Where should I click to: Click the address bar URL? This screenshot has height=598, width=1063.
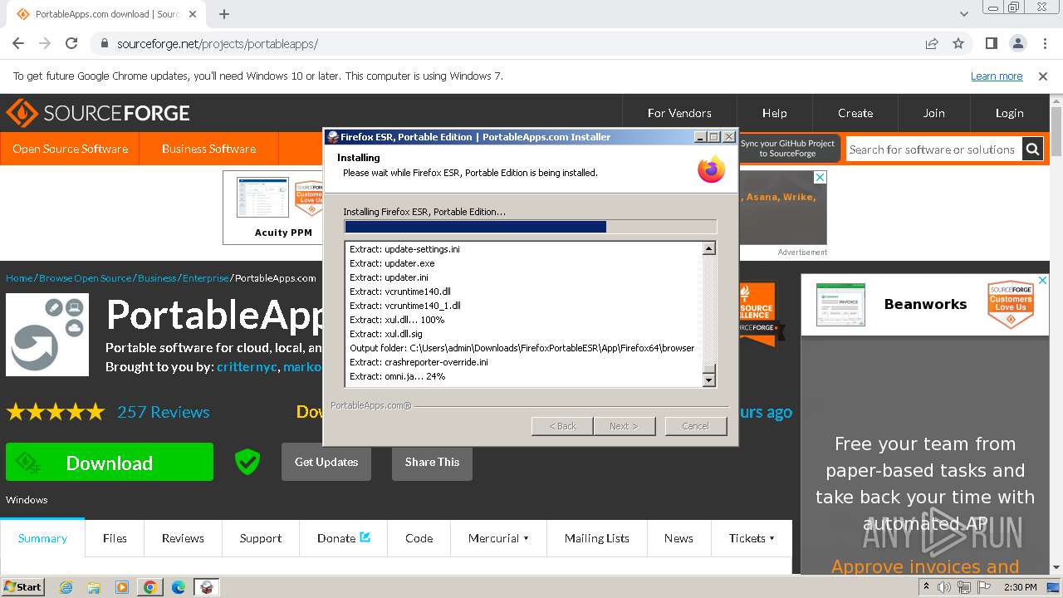pyautogui.click(x=217, y=43)
